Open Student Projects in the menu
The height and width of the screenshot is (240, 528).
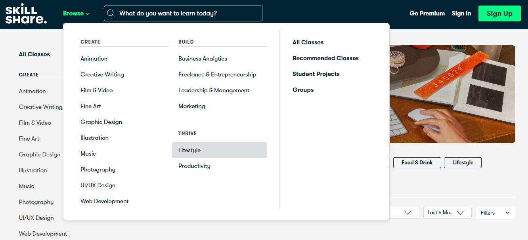click(316, 74)
